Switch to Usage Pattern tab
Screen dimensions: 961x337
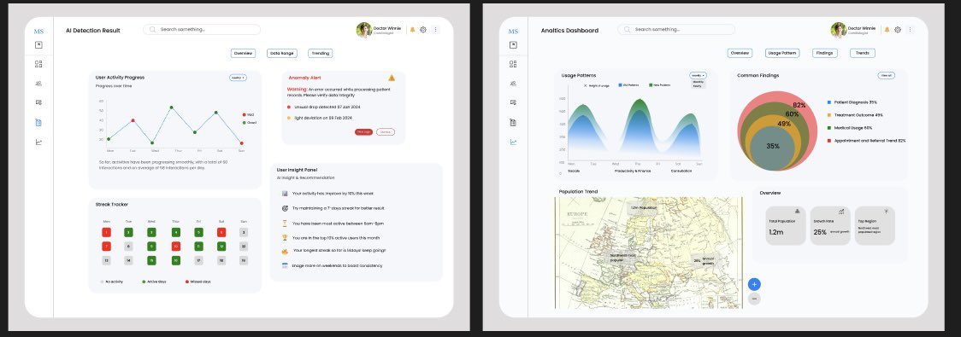point(782,53)
